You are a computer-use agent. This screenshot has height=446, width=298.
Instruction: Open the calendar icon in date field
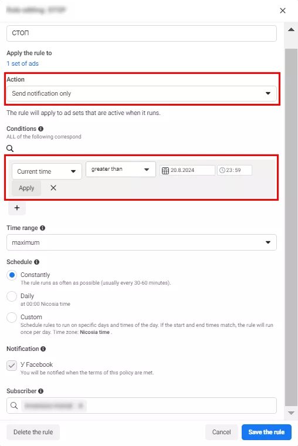pyautogui.click(x=165, y=170)
